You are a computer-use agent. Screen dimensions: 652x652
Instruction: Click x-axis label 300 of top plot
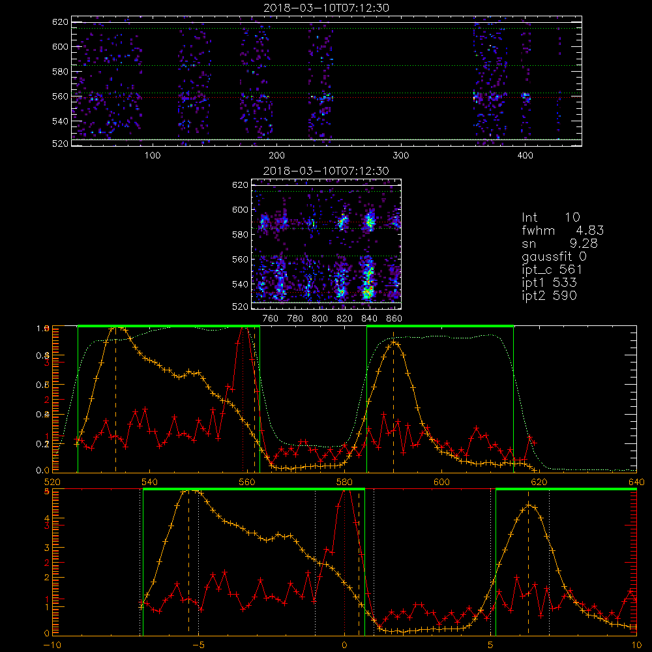click(401, 156)
